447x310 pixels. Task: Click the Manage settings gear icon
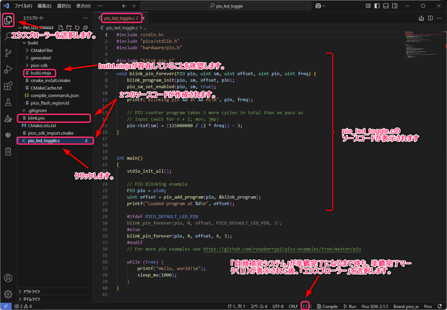point(8,294)
